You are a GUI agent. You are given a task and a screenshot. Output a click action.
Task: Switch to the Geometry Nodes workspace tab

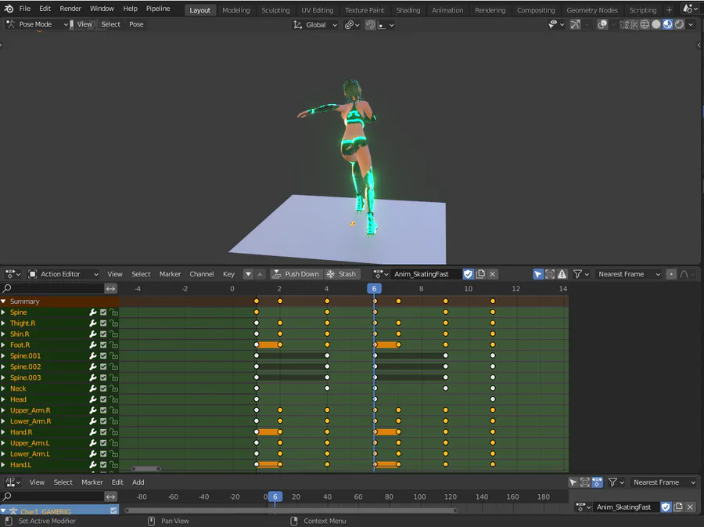[592, 10]
